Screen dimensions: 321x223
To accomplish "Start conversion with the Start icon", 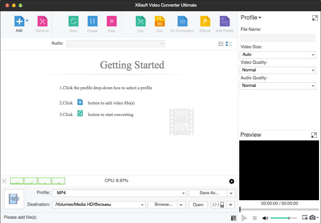I will pyautogui.click(x=73, y=21).
